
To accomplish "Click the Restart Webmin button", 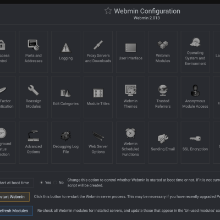I will pos(15,197).
